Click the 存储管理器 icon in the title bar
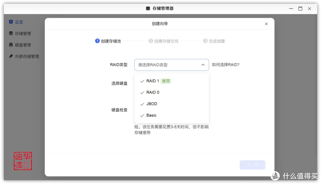 (148, 9)
